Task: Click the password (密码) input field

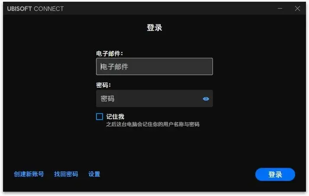Action: [154, 98]
